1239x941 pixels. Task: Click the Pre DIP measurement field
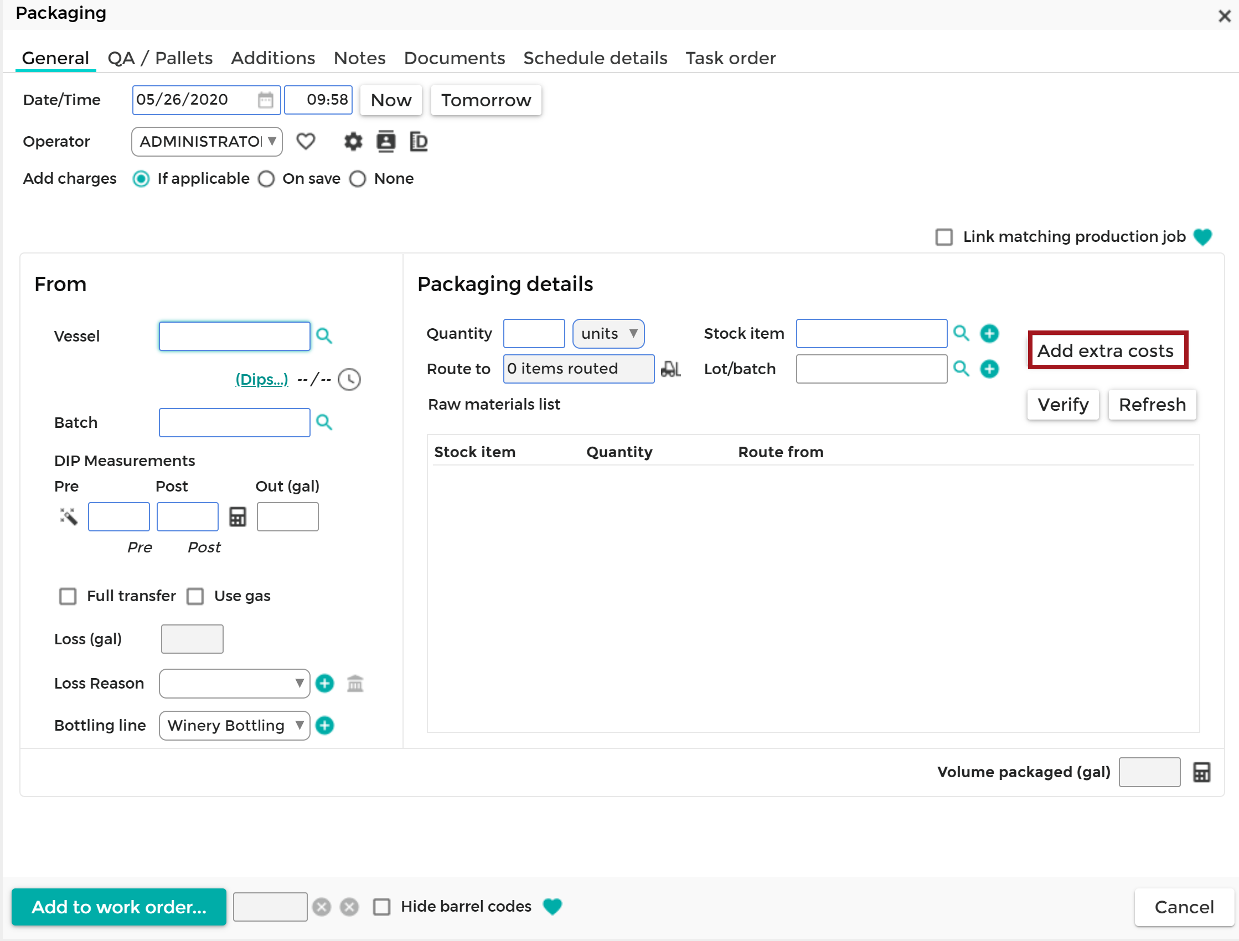(118, 516)
